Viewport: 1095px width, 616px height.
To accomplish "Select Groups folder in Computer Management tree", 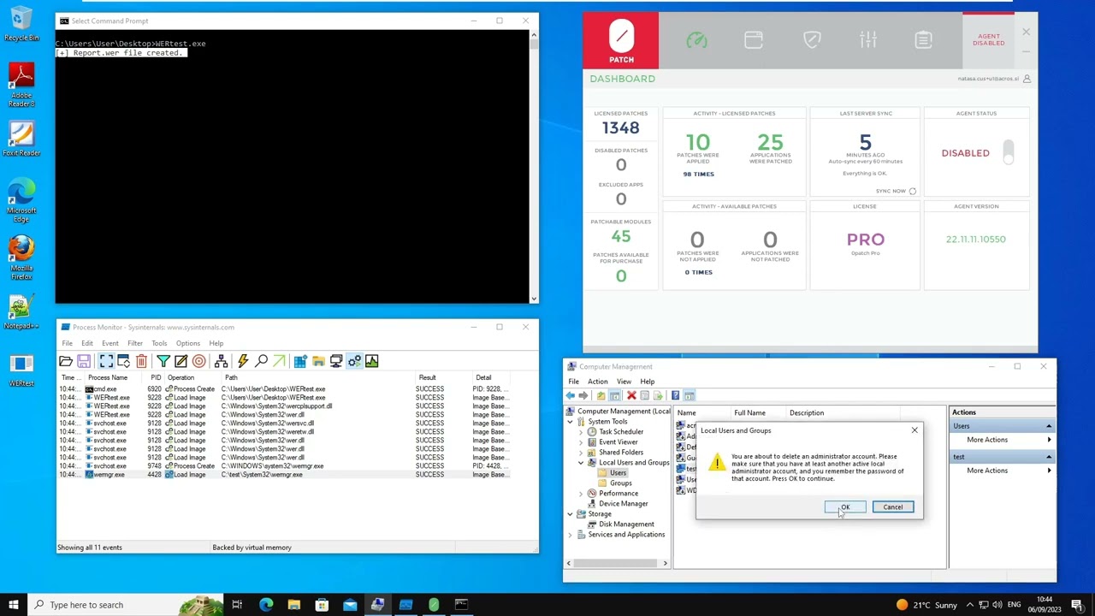I will (620, 483).
